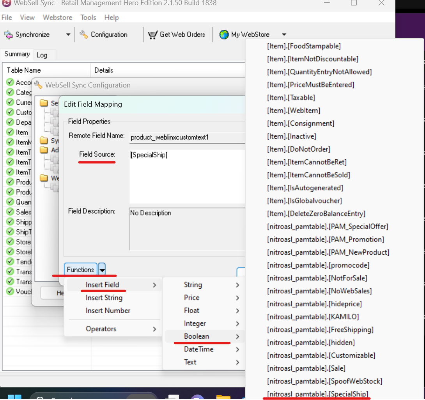Click the WebSell Sync app logo icon
Image resolution: width=425 pixels, height=400 pixels.
[x=7, y=3]
